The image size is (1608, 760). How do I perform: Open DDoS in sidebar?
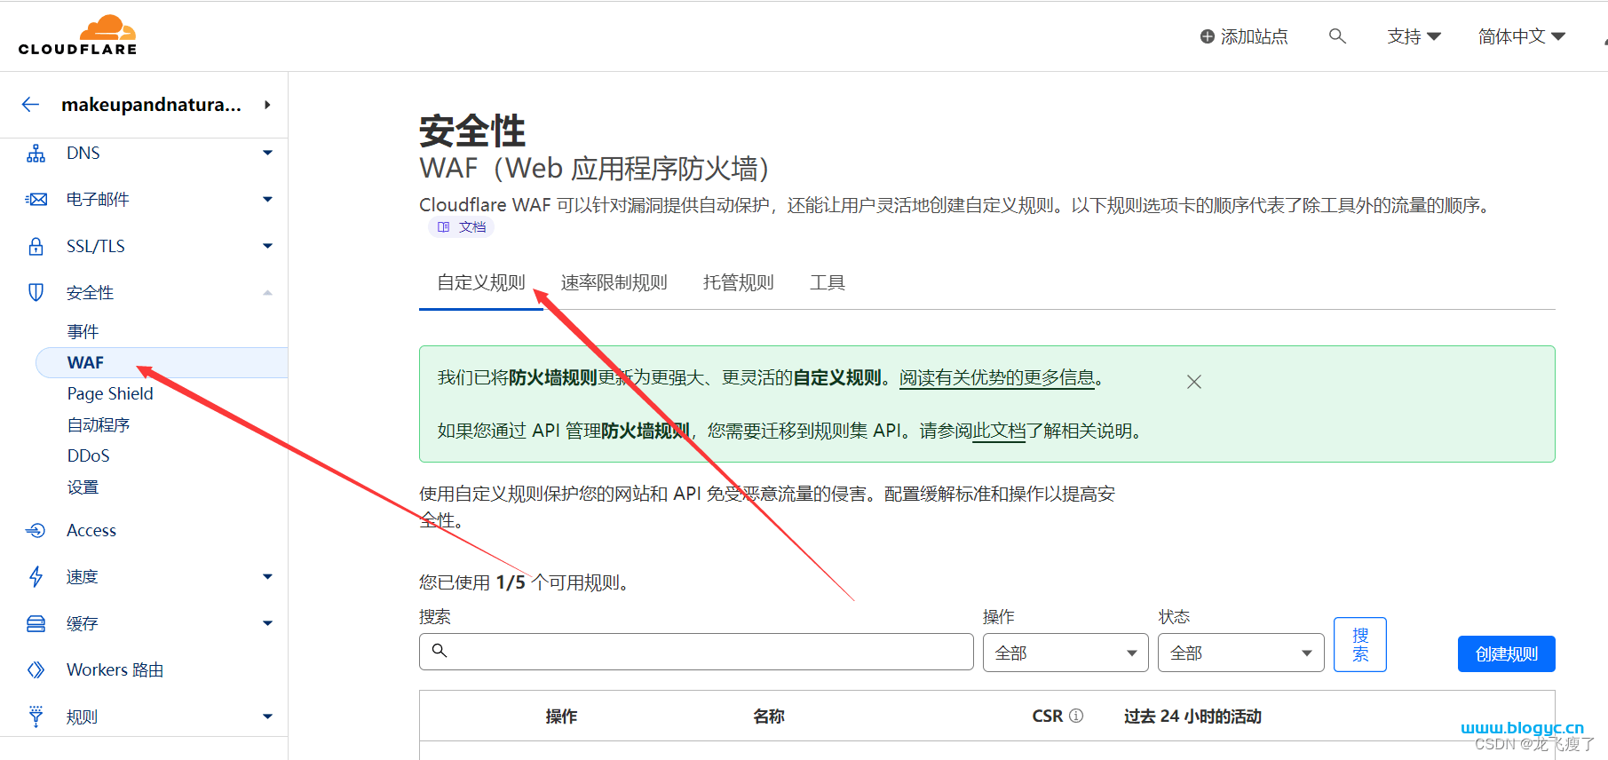pos(89,455)
